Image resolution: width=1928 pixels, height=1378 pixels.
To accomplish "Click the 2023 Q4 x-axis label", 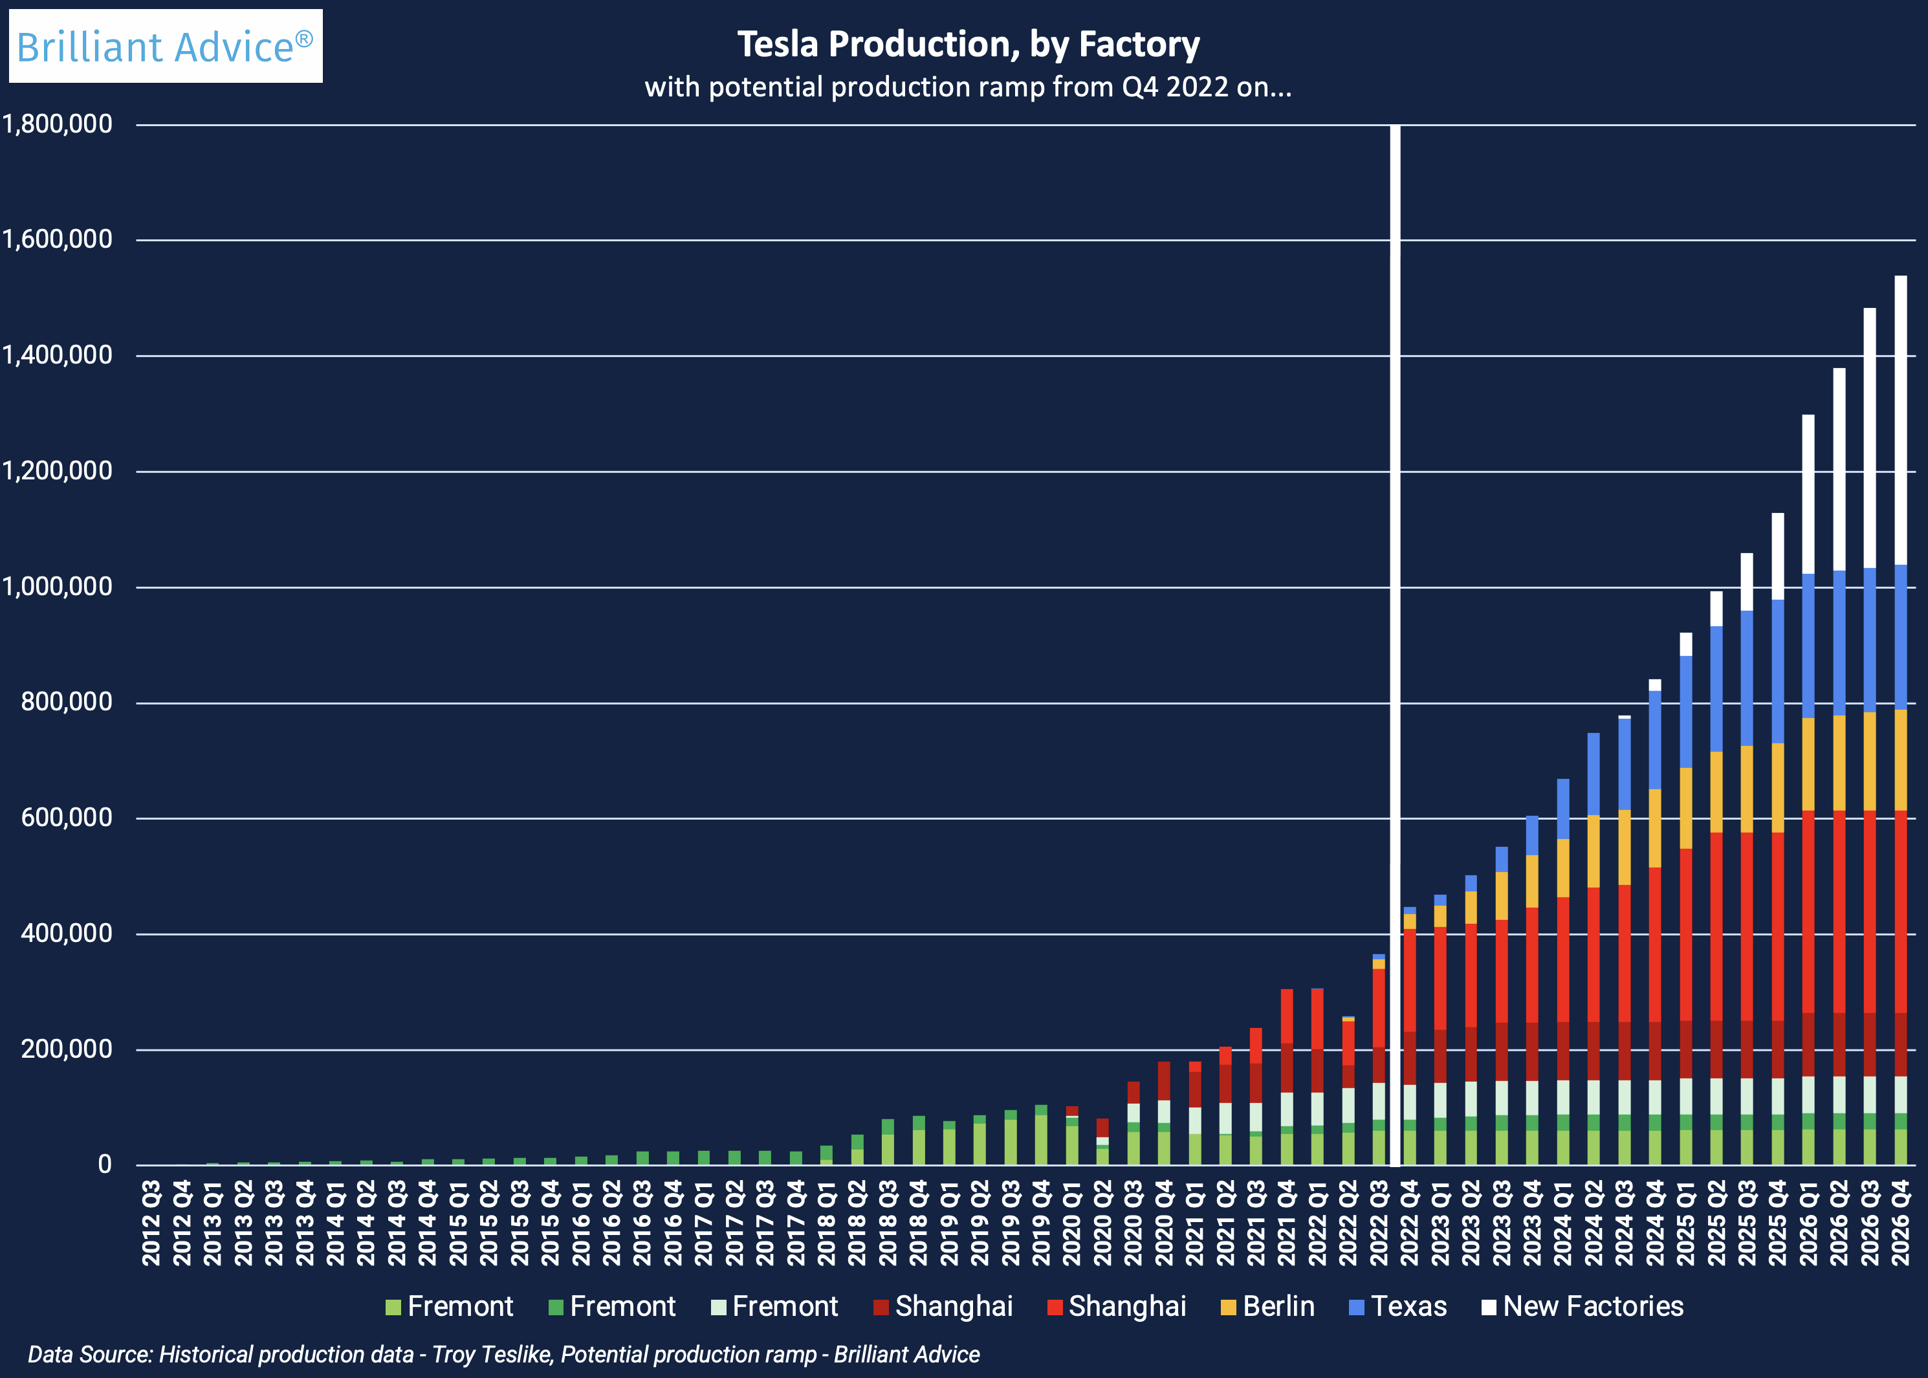I will click(1533, 1223).
